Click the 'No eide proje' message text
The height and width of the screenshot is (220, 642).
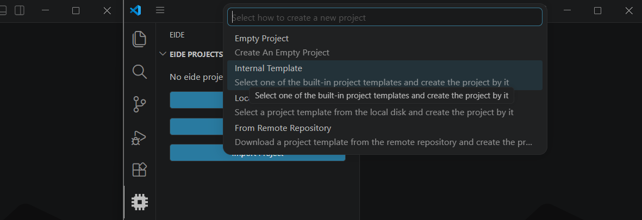click(x=196, y=77)
